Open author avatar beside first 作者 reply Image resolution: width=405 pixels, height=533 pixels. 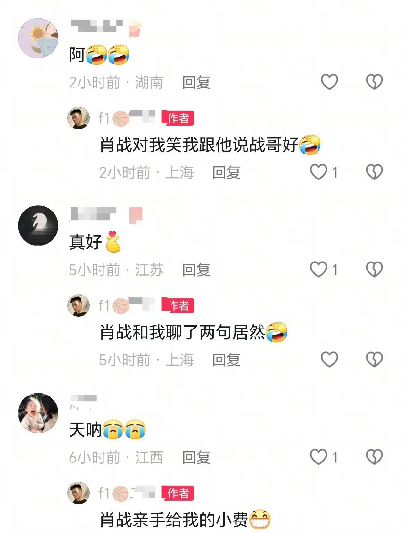(79, 118)
